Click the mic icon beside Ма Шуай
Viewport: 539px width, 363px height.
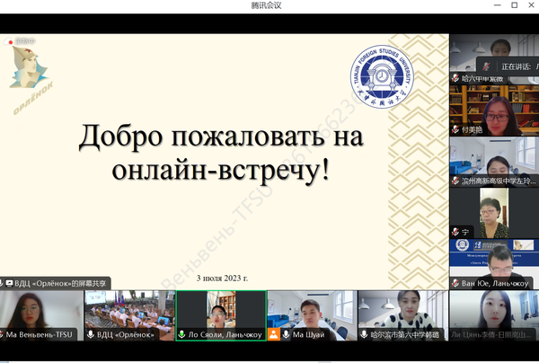[x=287, y=334]
